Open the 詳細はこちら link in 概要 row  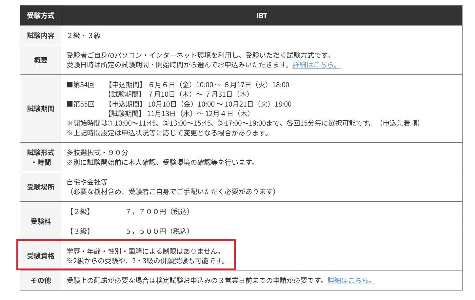[x=316, y=65]
